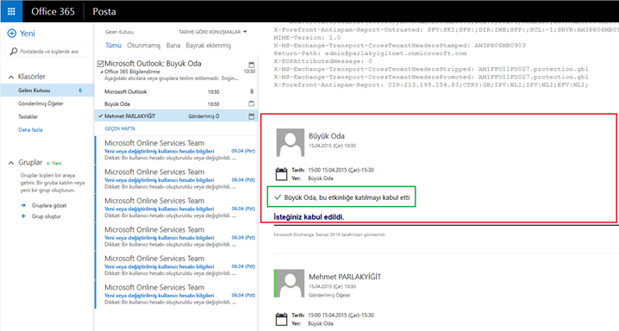Click Büyük Oda avatar picture in reading pane
Viewport: 619px width, 331px height.
tap(291, 142)
